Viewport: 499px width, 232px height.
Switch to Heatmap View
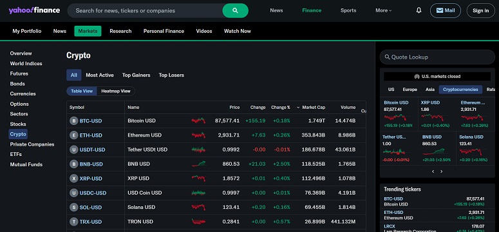pos(116,91)
